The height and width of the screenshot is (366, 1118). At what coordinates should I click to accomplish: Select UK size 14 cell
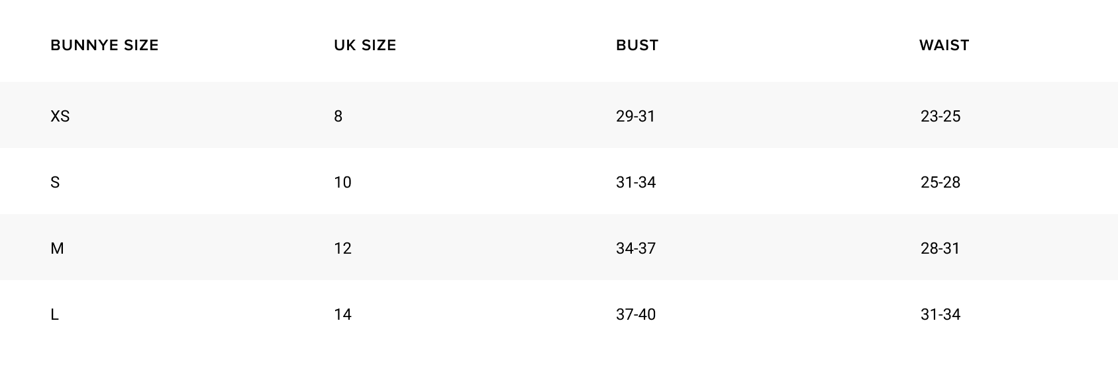click(x=342, y=314)
